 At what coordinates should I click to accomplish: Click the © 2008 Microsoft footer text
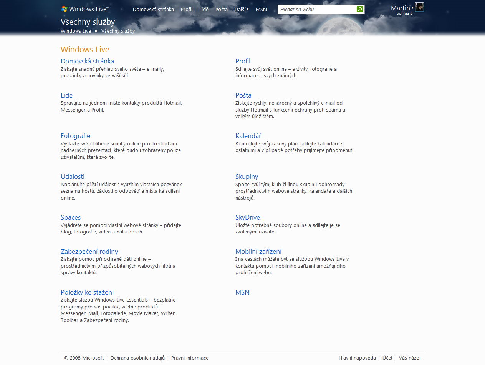click(x=84, y=358)
